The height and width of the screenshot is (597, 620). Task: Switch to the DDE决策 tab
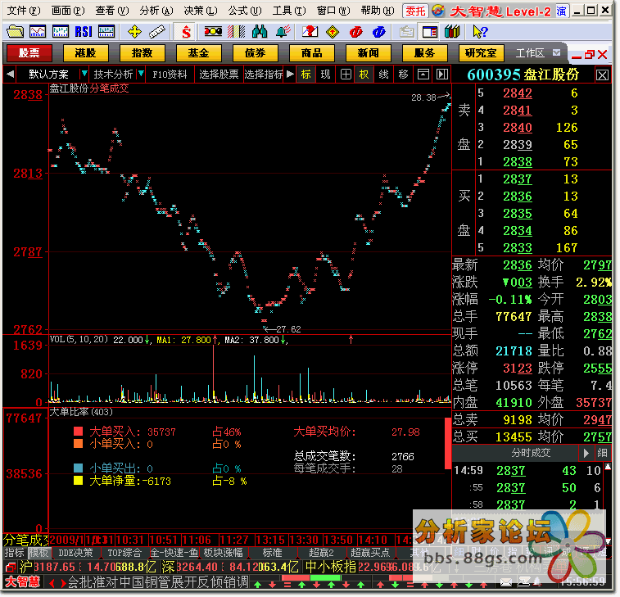point(75,554)
